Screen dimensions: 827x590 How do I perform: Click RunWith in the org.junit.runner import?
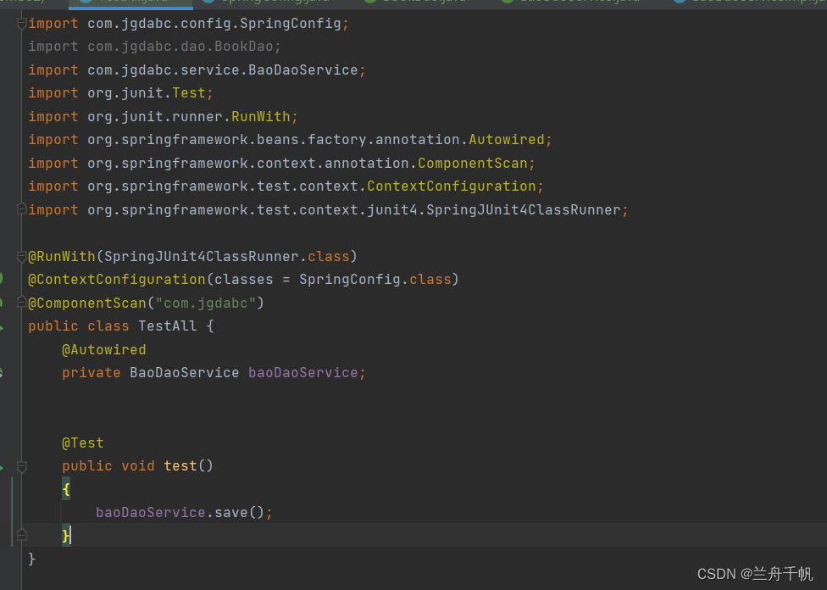(x=260, y=116)
